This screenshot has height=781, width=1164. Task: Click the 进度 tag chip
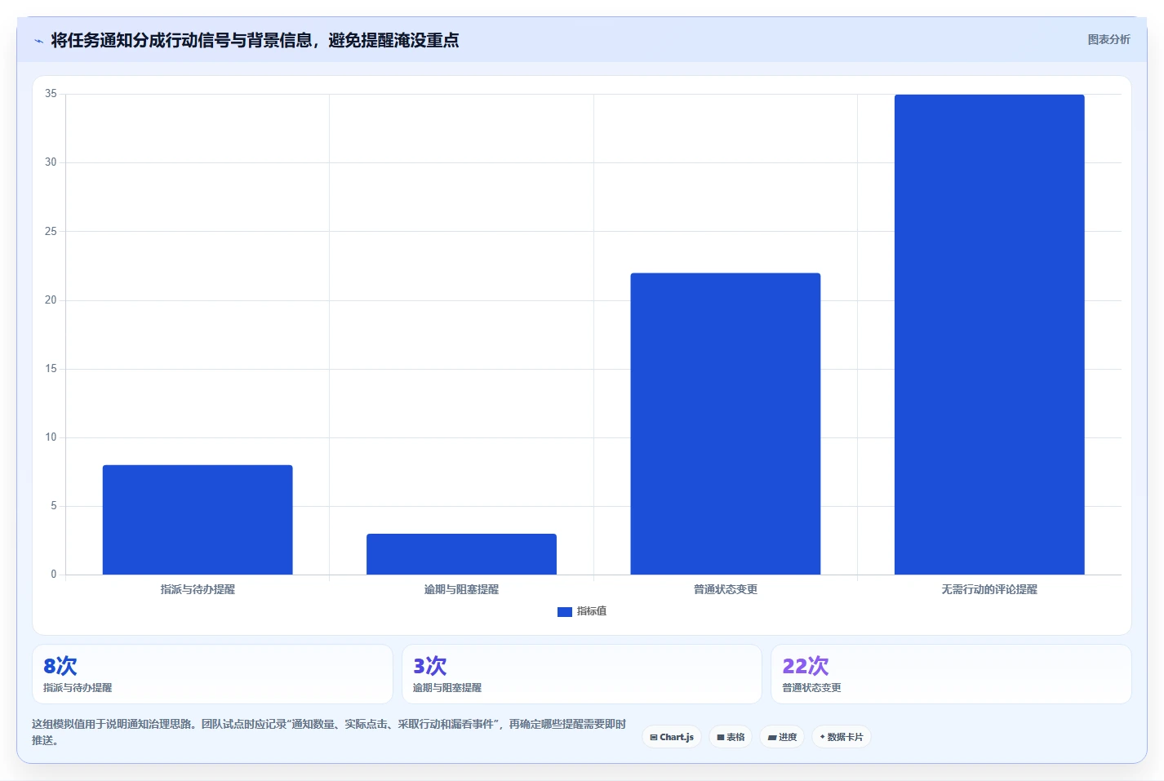(782, 737)
